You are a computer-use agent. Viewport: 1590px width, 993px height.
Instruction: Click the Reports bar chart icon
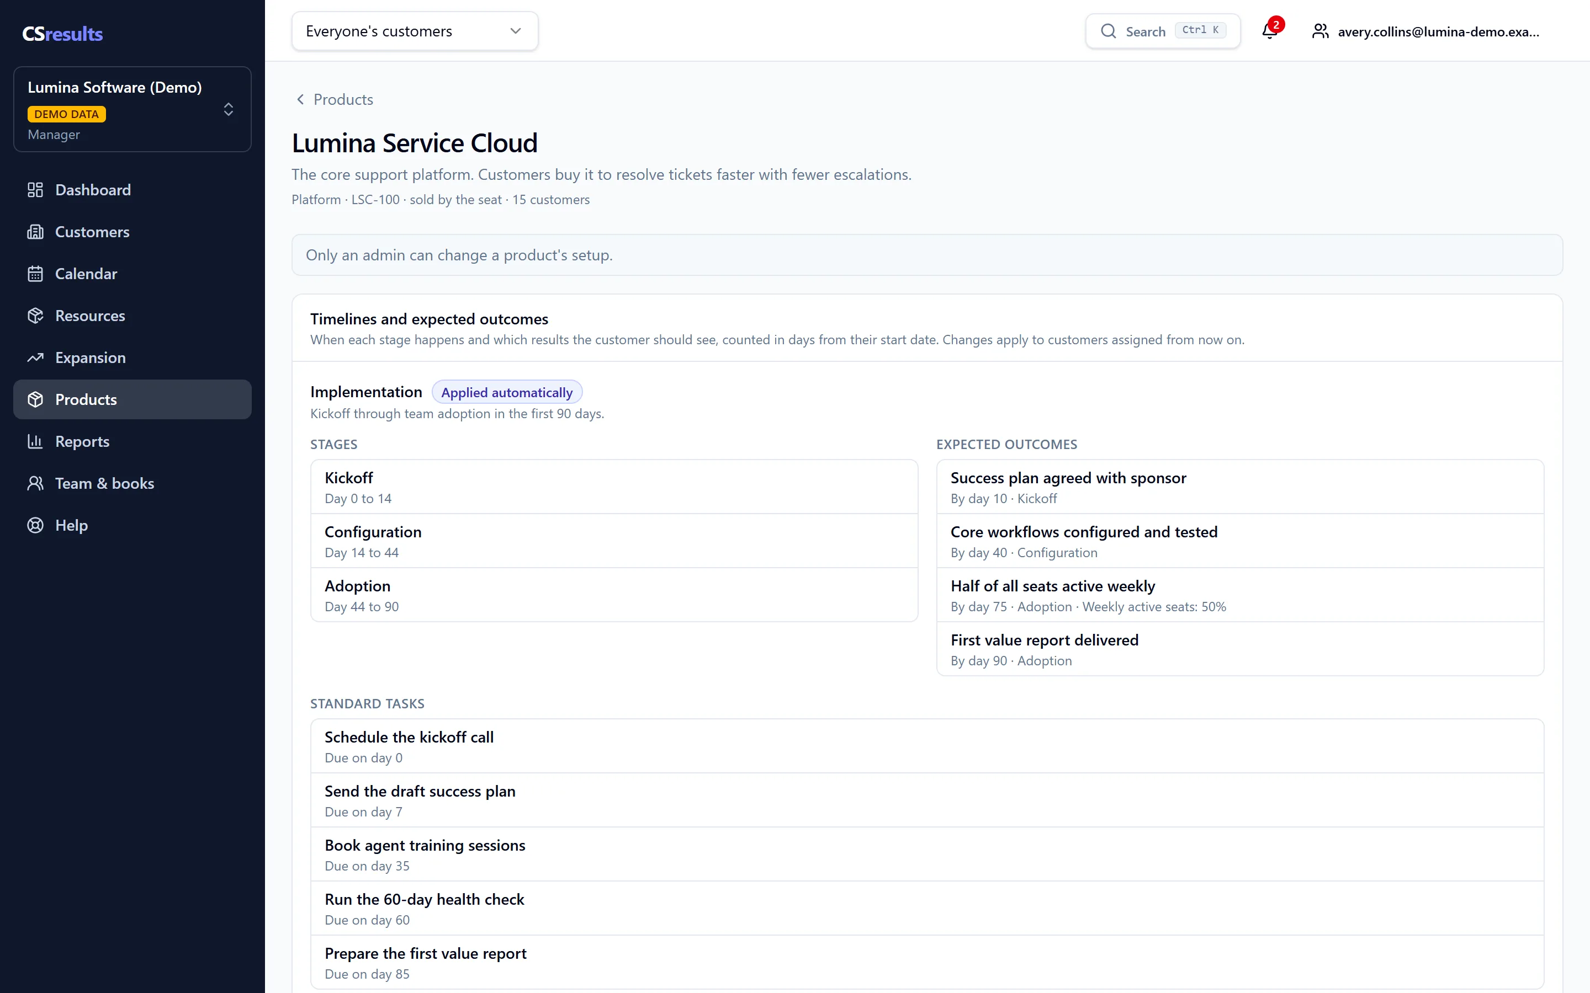click(35, 441)
